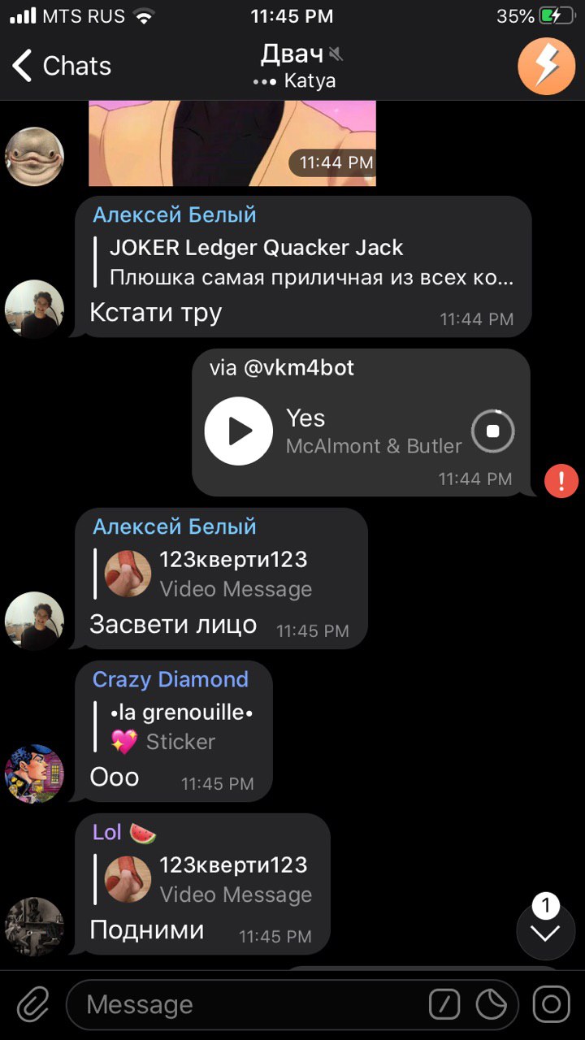Go back to Chats
Screen dimensions: 585x1040
(62, 66)
